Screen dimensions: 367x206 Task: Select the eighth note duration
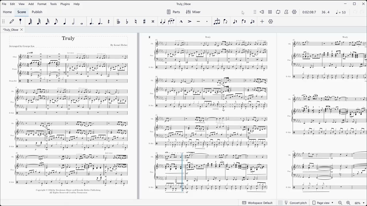tap(56, 21)
